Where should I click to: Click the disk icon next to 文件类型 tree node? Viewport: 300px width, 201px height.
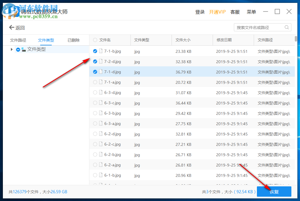coord(23,49)
